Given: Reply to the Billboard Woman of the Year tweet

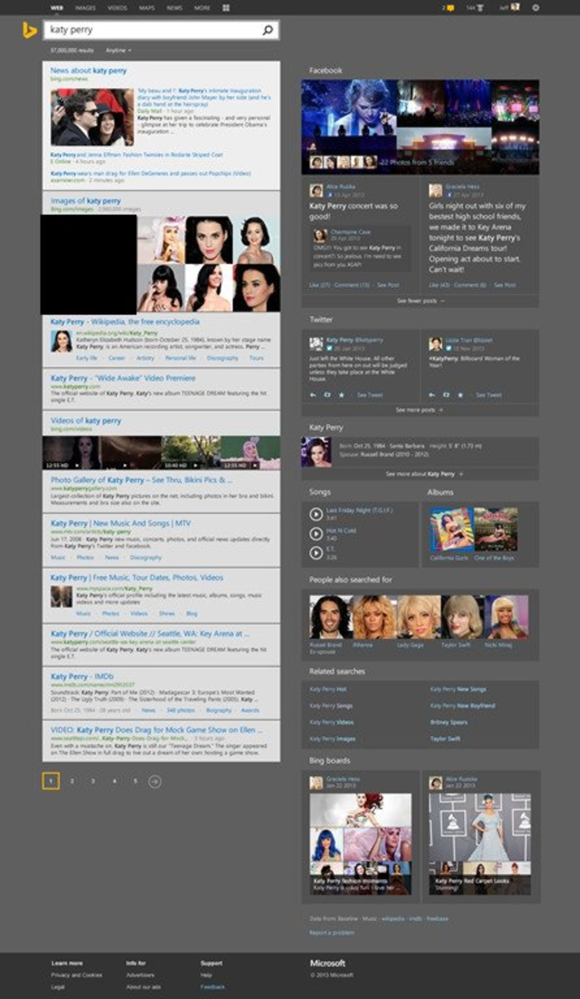Looking at the screenshot, I should coord(432,395).
